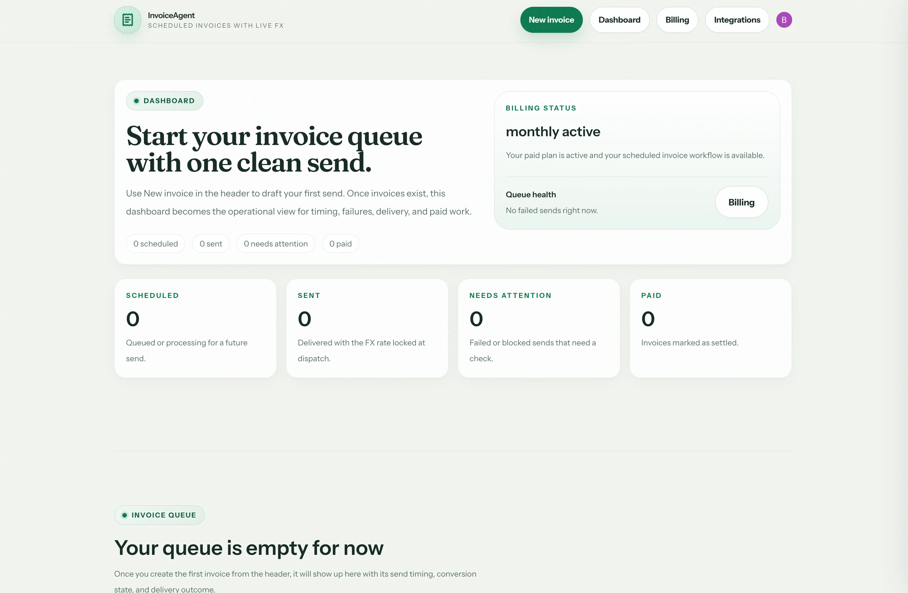908x593 pixels.
Task: Click the InvoiceAgent brand name
Action: pyautogui.click(x=171, y=15)
